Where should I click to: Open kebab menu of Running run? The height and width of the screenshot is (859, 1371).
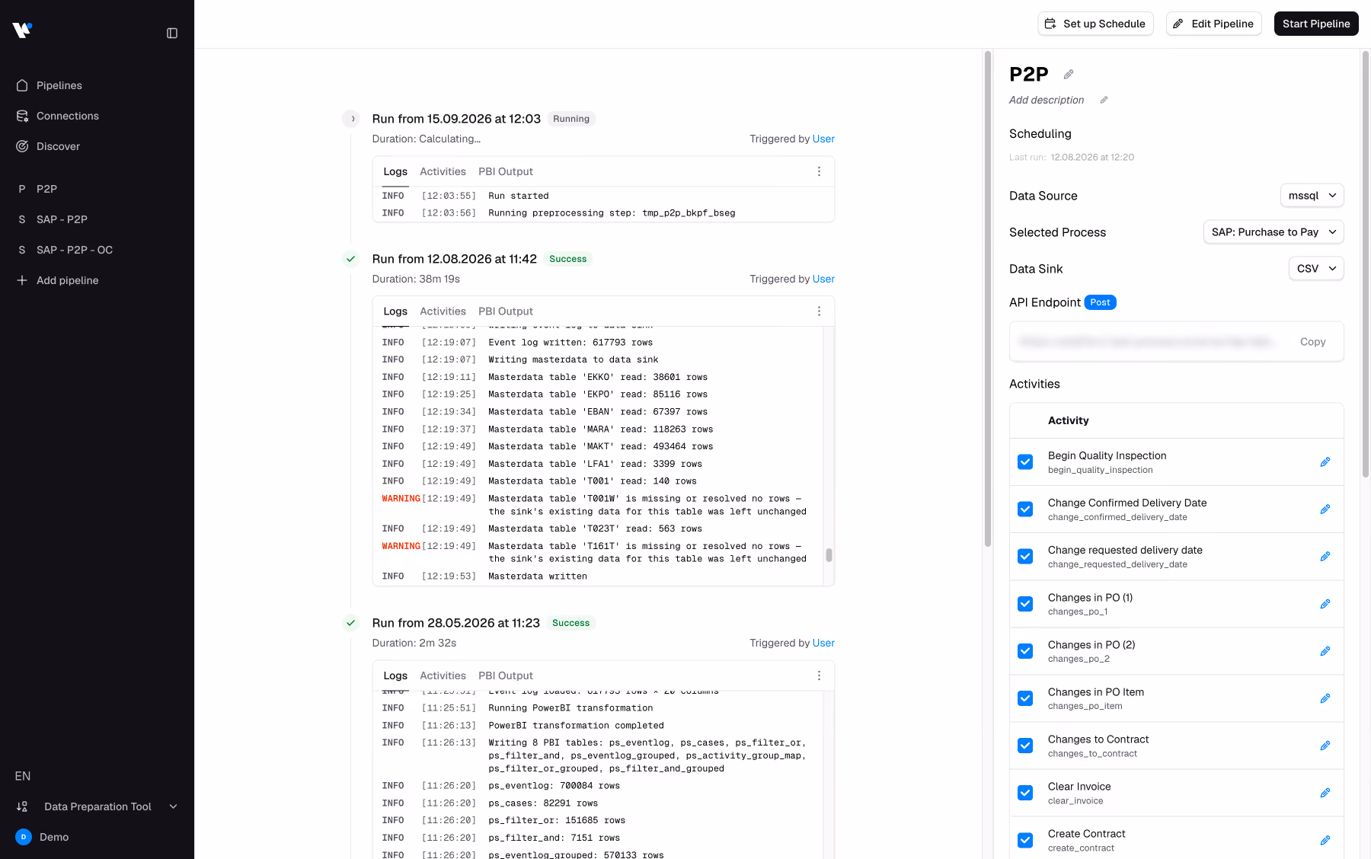click(819, 171)
